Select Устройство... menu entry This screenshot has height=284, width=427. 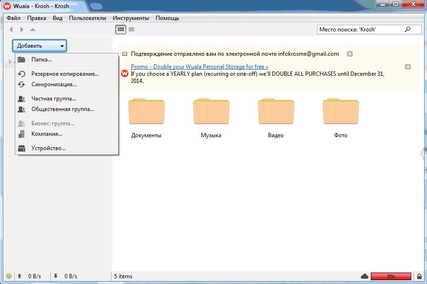coord(67,148)
